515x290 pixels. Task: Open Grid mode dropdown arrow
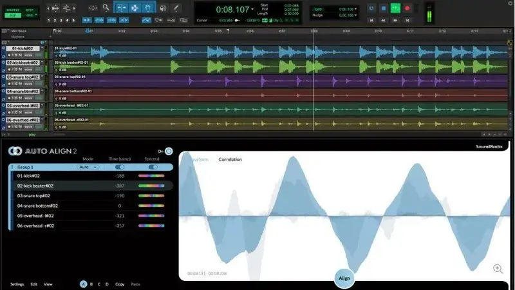tap(36, 15)
